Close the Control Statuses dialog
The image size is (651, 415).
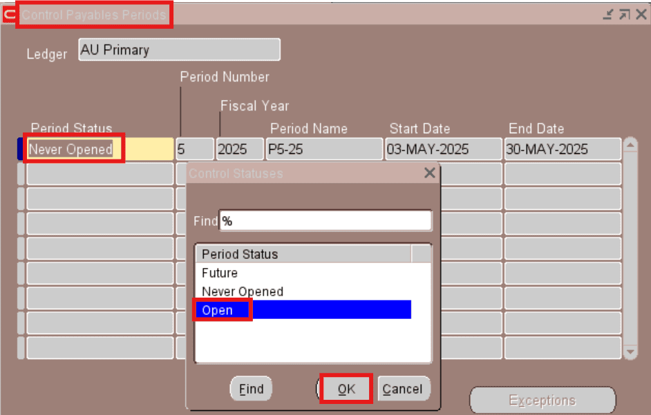click(x=430, y=173)
